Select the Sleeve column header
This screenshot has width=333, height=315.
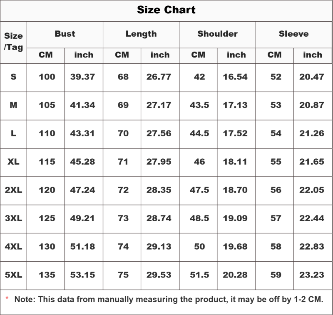[x=294, y=34]
